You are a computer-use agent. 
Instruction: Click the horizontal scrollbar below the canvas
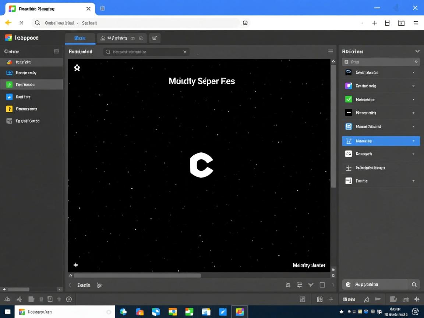coord(137,275)
